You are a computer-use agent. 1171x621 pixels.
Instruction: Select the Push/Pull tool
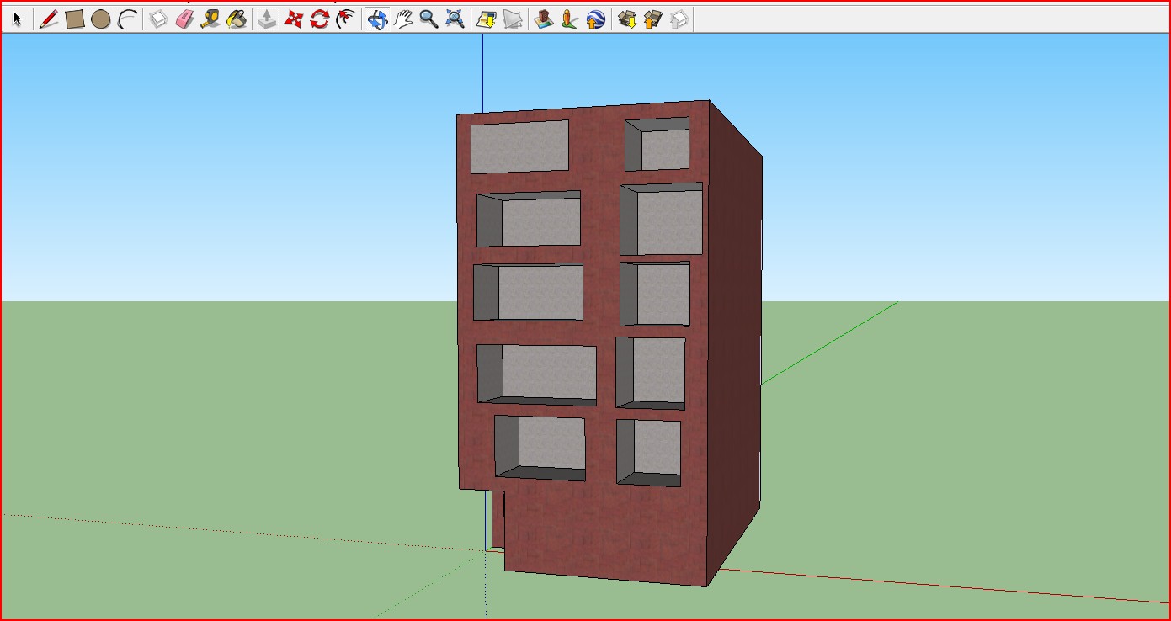267,19
